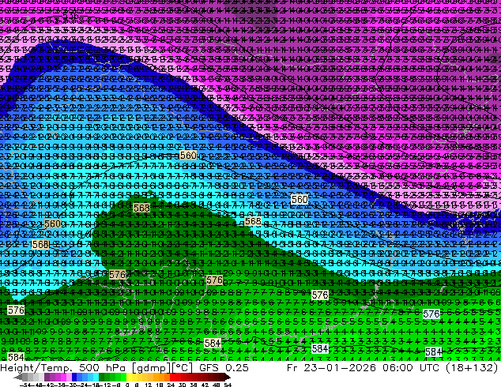
Task: Click the "500 hPa" level label
Action: [x=101, y=368]
